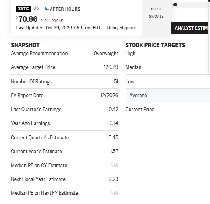Click the Current Price target row
The image size is (210, 204).
click(x=168, y=110)
